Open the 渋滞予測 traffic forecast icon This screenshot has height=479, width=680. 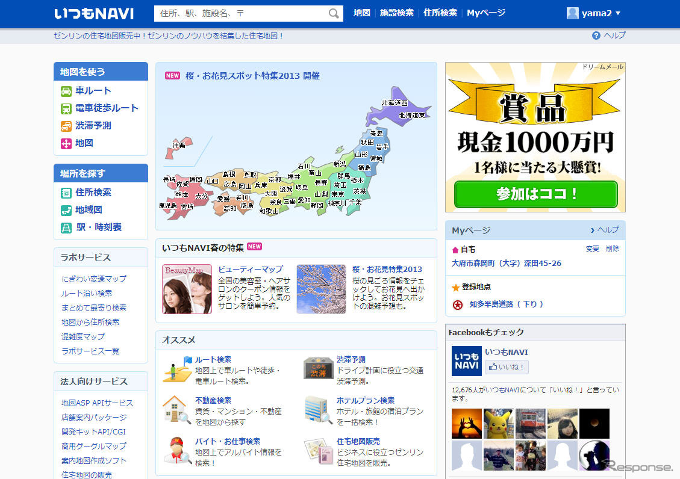pos(66,126)
